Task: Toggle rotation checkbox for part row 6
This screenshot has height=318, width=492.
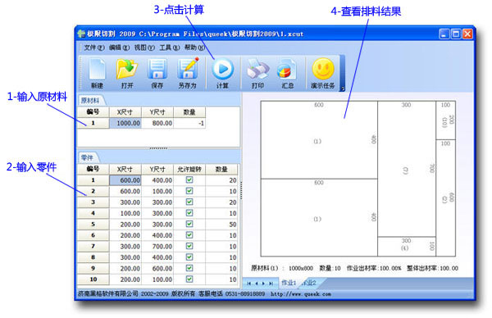Action: (x=189, y=235)
